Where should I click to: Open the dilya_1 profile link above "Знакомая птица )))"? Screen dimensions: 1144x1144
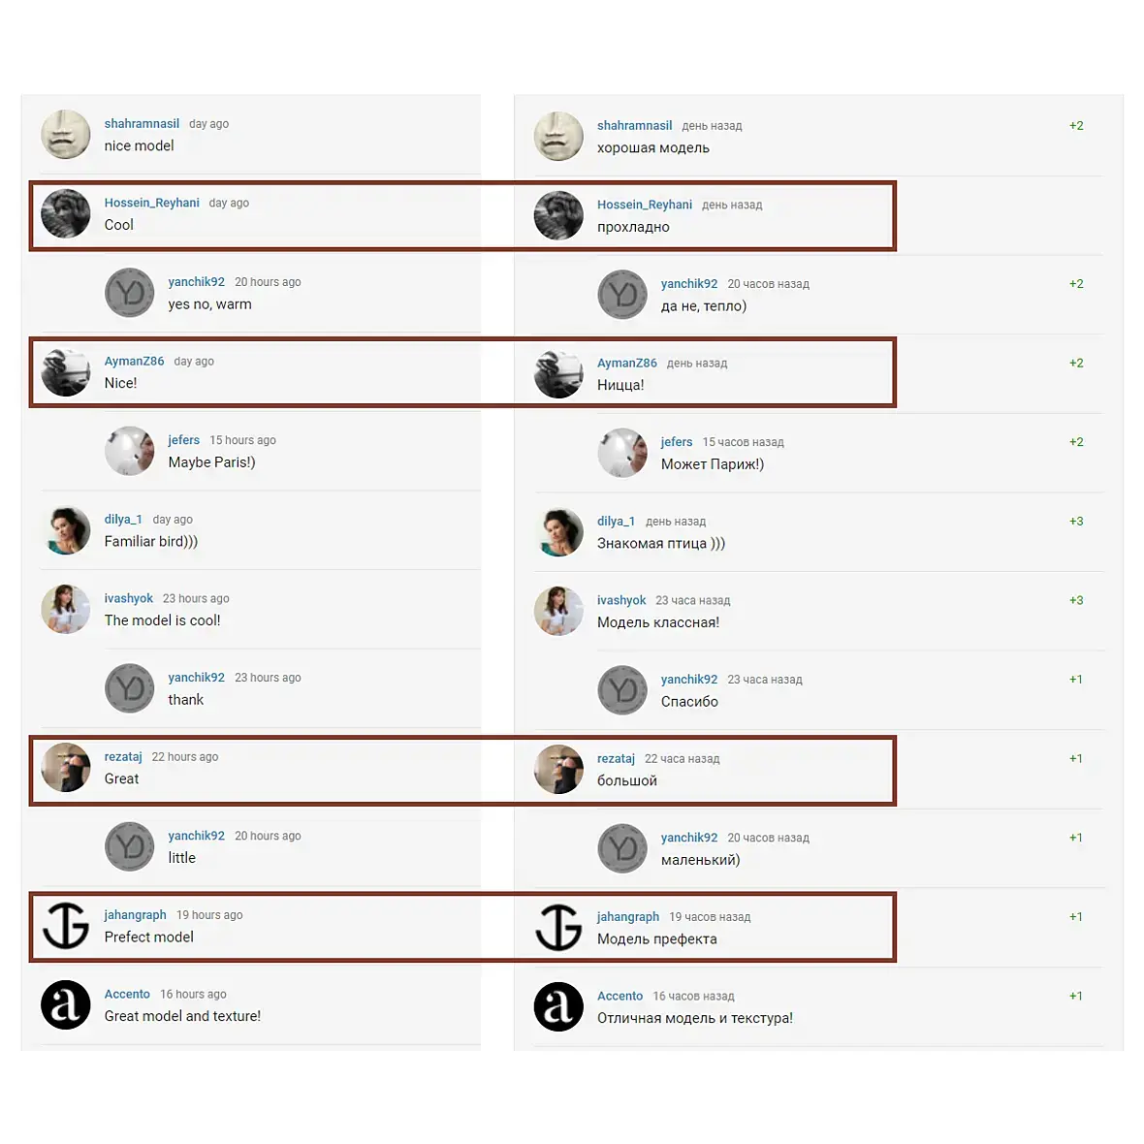[x=616, y=522]
